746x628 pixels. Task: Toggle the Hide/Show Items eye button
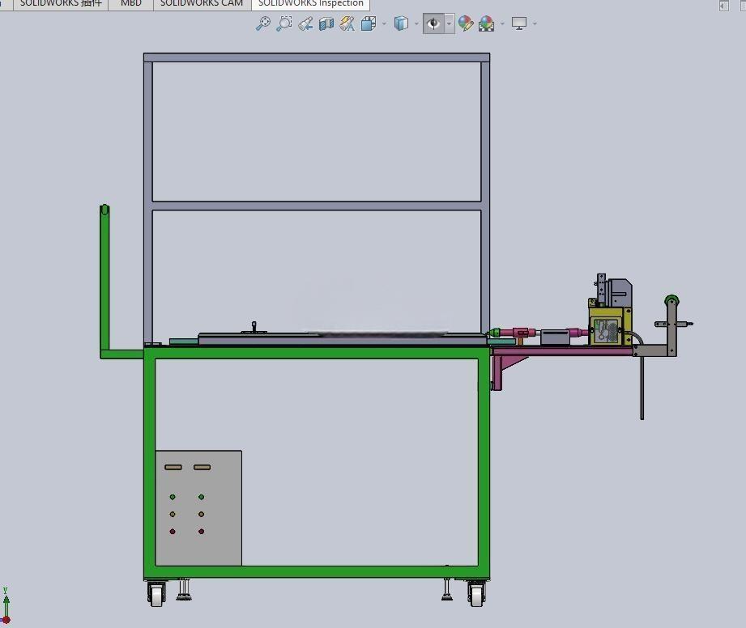[x=433, y=23]
